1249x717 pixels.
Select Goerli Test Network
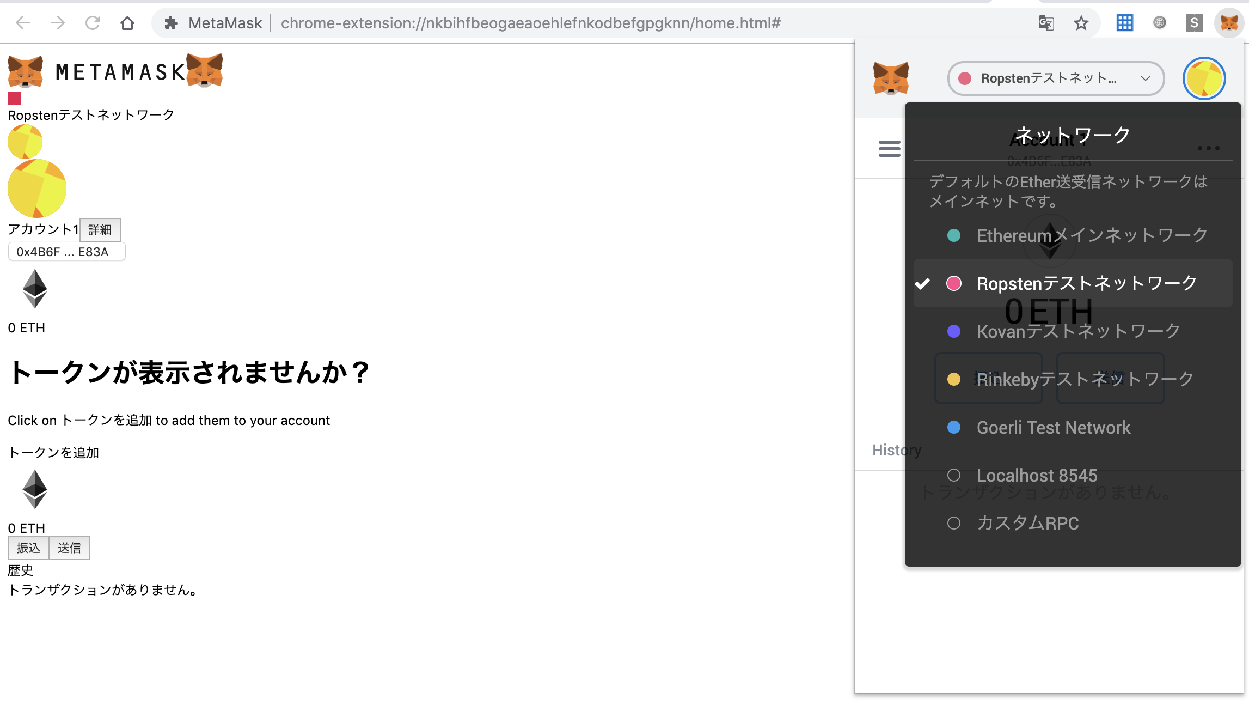tap(1053, 428)
